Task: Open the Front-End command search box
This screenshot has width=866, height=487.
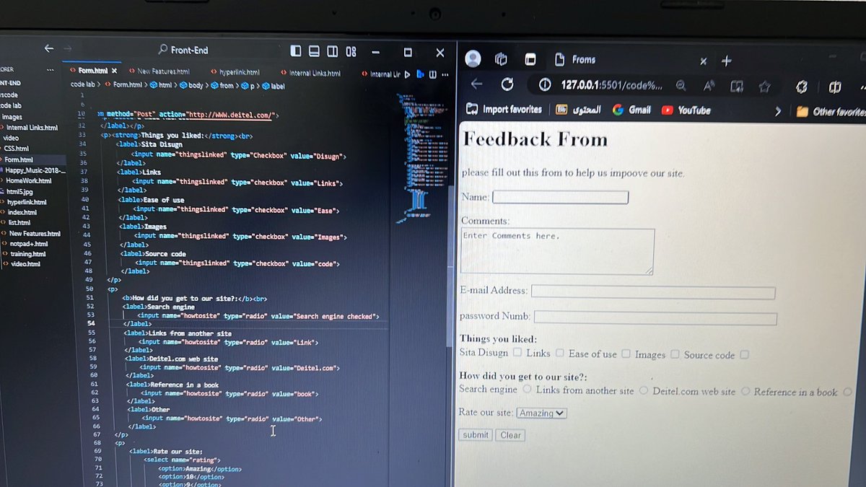Action: coord(183,50)
